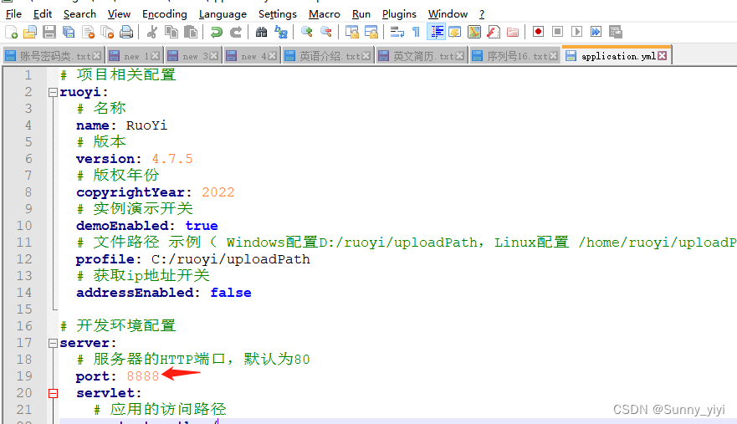The width and height of the screenshot is (737, 424).
Task: Click the Close All toolbar icon
Action: pos(107,32)
